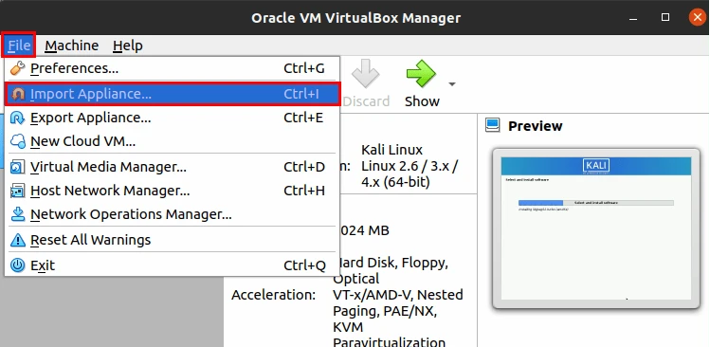Viewport: 710px width, 347px height.
Task: Click the Preview panel heading
Action: [536, 126]
